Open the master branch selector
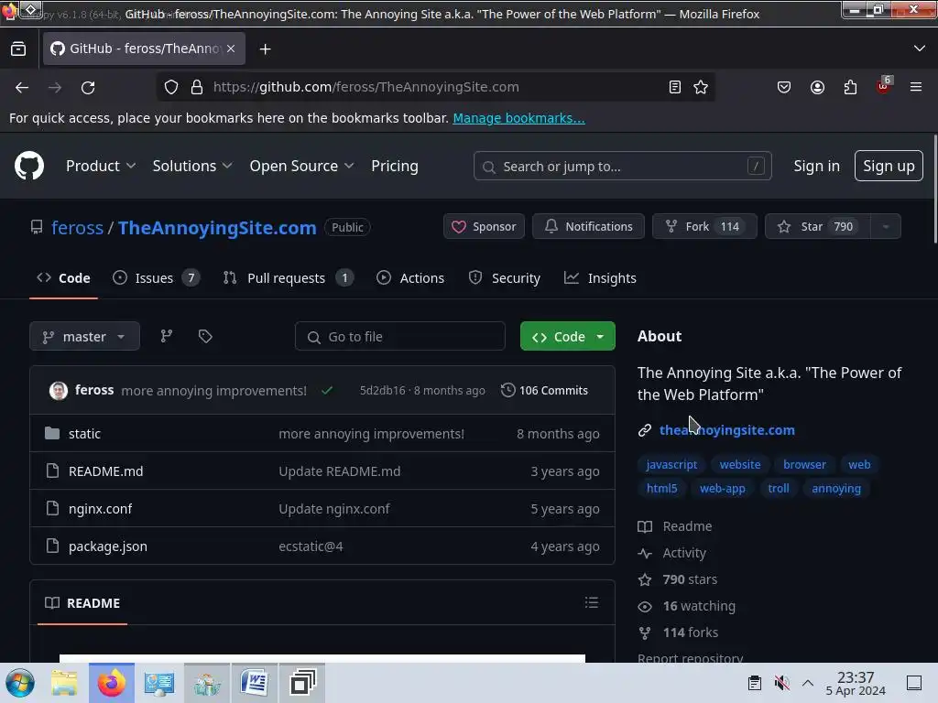938x703 pixels. tap(84, 337)
